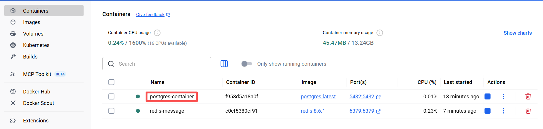Open more actions for redis-message
This screenshot has height=129, width=543.
click(503, 111)
